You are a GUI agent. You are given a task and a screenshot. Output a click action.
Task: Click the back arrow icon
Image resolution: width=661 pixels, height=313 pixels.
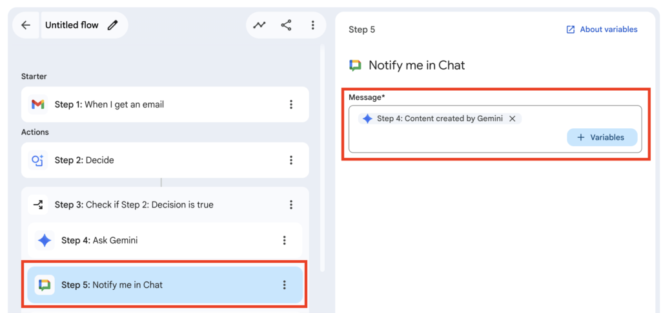(x=26, y=25)
